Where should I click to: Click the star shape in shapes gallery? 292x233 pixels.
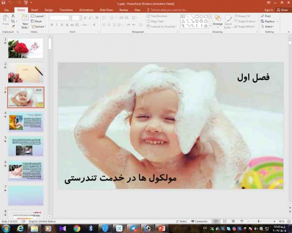coord(206,26)
